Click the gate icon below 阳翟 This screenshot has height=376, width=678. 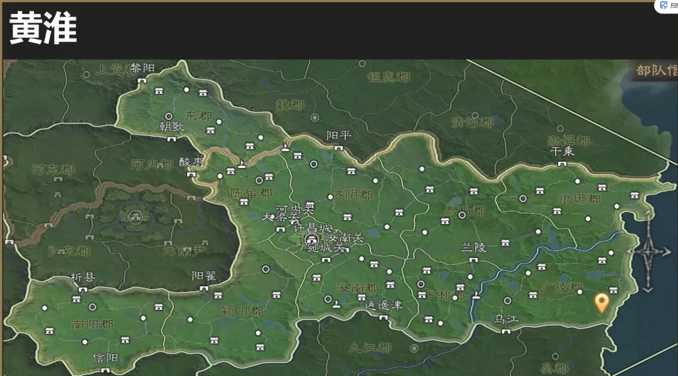pos(203,288)
